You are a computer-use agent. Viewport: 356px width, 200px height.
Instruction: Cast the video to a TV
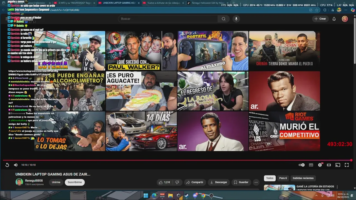(338, 165)
